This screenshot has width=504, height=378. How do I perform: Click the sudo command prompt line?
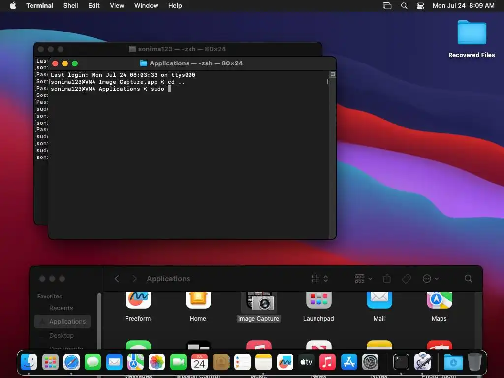coord(111,89)
